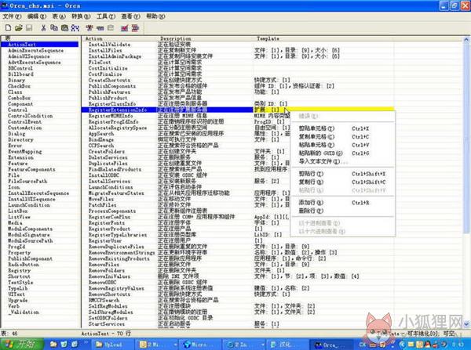Choose 剪贴行 Ctrl+Shift+X in context menu
Viewport: 471px width, 350px height.
(x=342, y=174)
